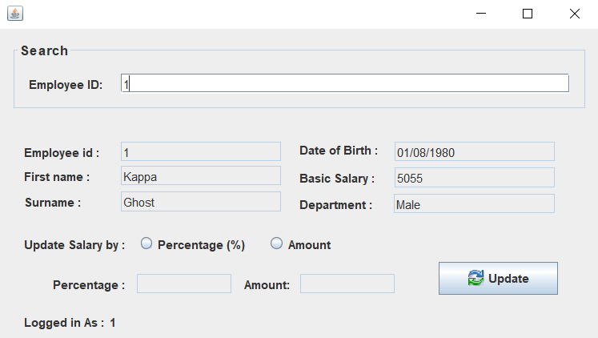
Task: Maximize the employee window
Action: coord(528,14)
